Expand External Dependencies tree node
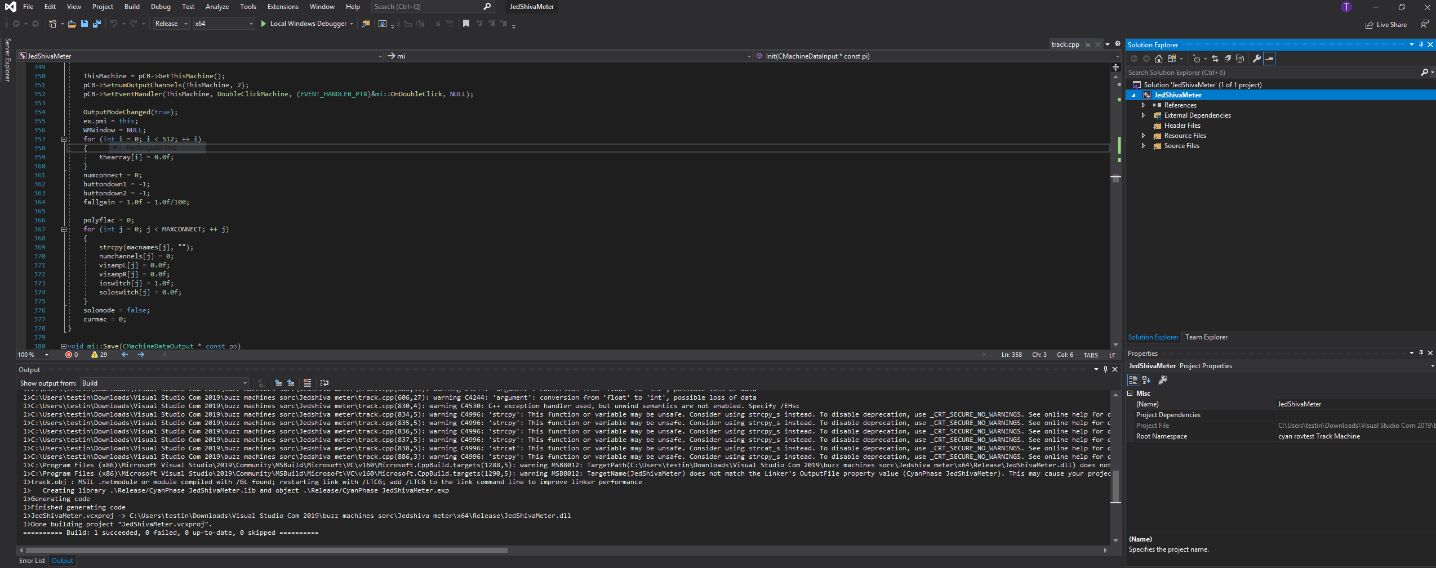Screen dimensions: 1436x568 click(1143, 115)
